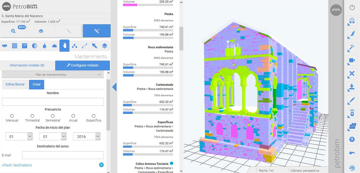Click the eye visibility icon in top bar
The width and height of the screenshot is (360, 173).
click(41, 31)
